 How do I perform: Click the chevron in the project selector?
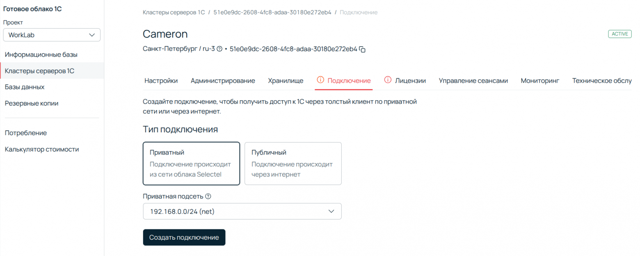[92, 35]
